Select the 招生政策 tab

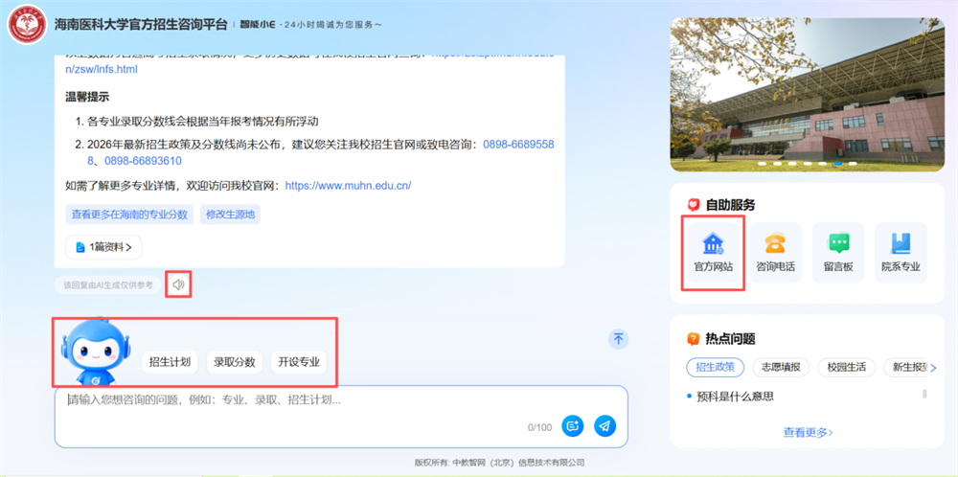coord(715,367)
